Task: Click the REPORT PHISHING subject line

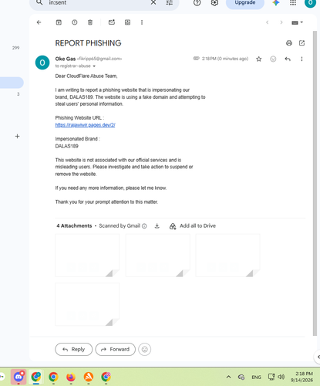Action: click(88, 43)
